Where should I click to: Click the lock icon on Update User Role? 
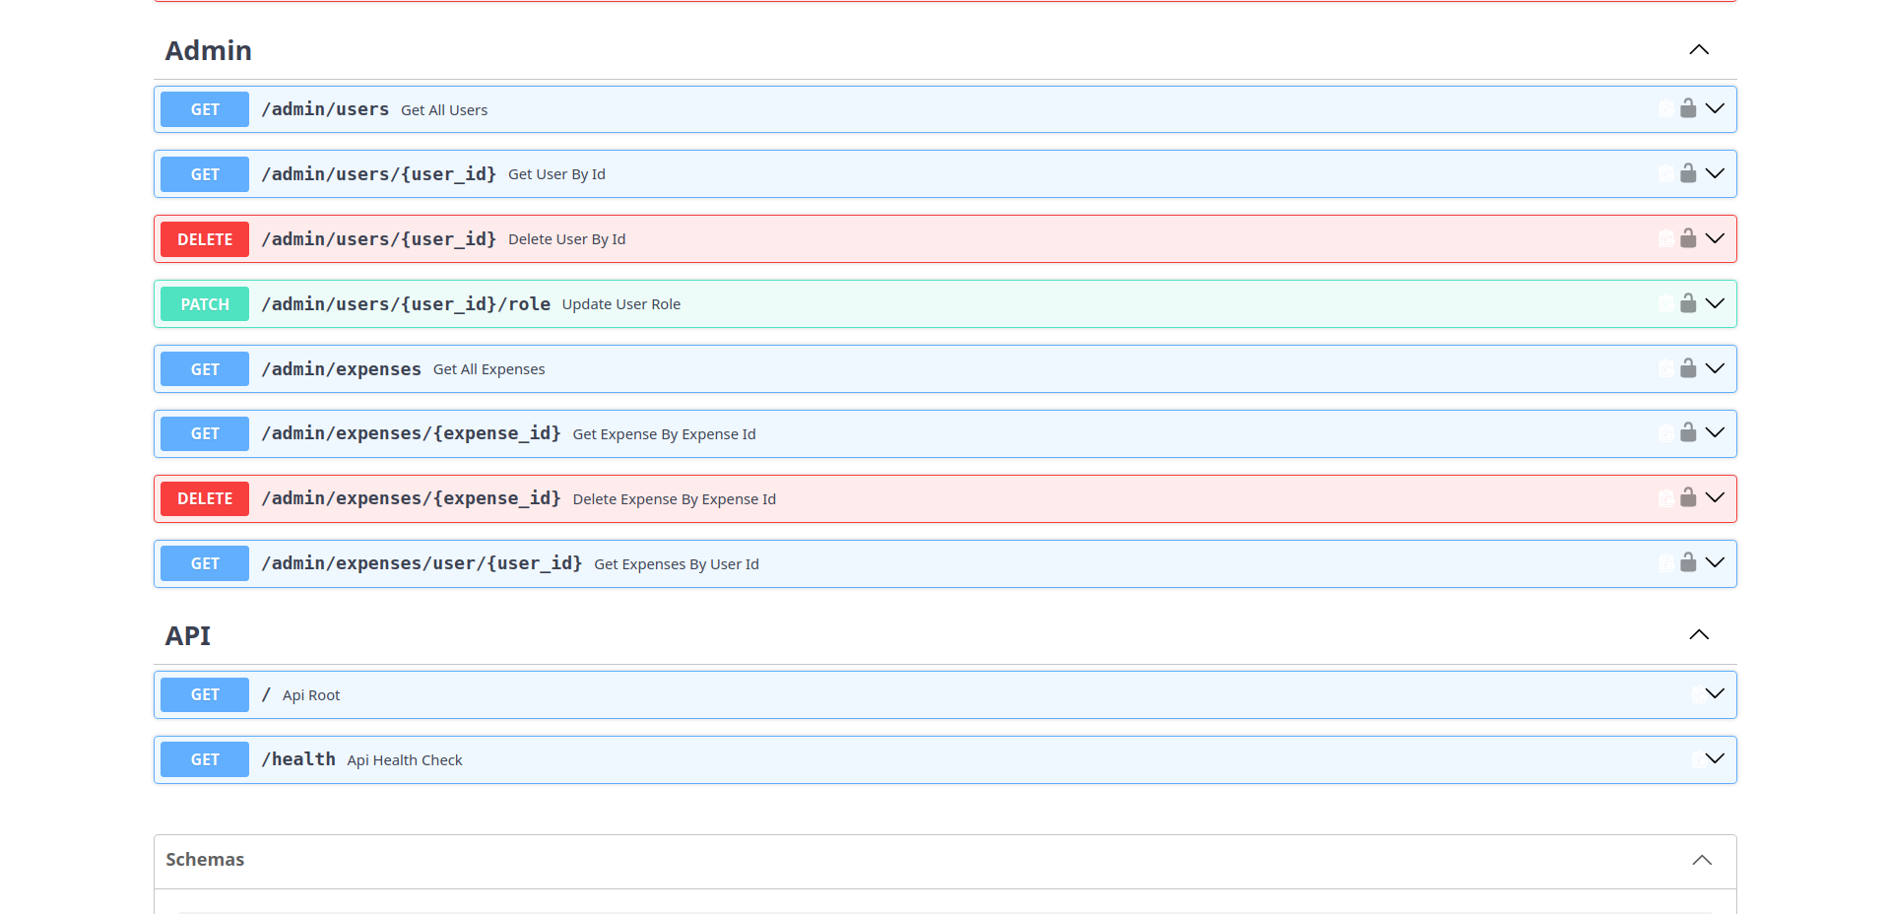point(1688,303)
